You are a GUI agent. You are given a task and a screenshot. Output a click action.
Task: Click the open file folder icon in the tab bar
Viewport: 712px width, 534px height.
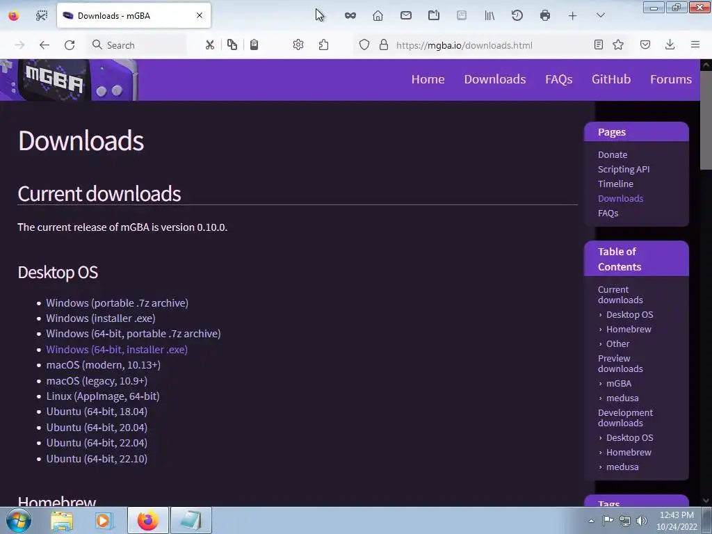click(434, 15)
